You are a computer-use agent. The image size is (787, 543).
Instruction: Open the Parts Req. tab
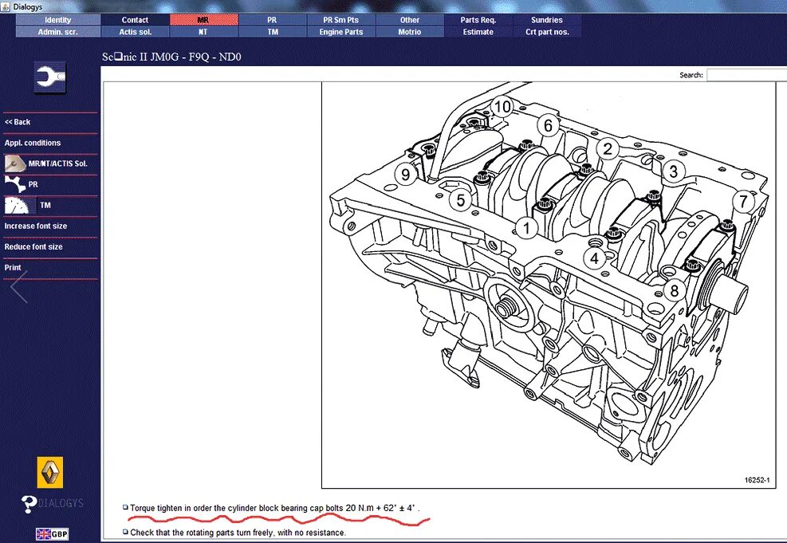(x=478, y=20)
